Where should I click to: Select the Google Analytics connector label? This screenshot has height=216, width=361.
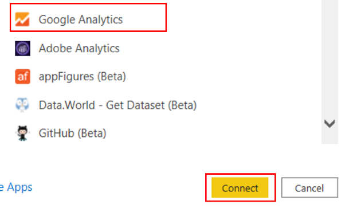tap(81, 19)
